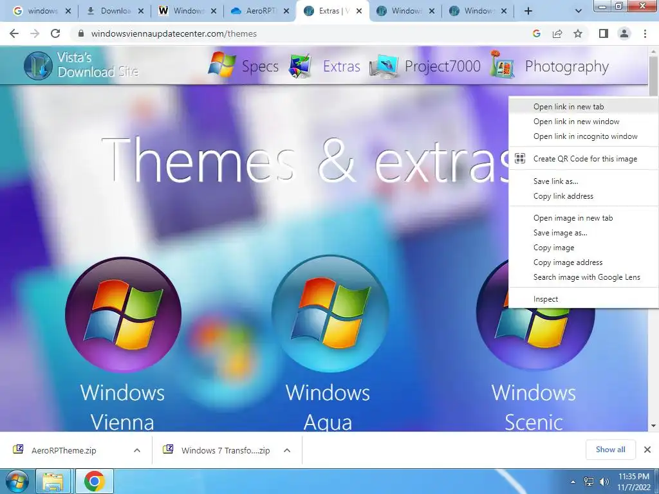Viewport: 659px width, 494px height.
Task: Click the flower picture icon beside Photography
Action: (502, 64)
